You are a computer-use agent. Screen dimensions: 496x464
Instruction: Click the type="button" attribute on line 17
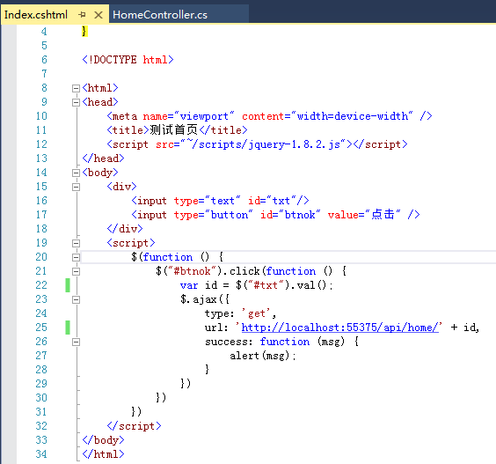tap(214, 215)
